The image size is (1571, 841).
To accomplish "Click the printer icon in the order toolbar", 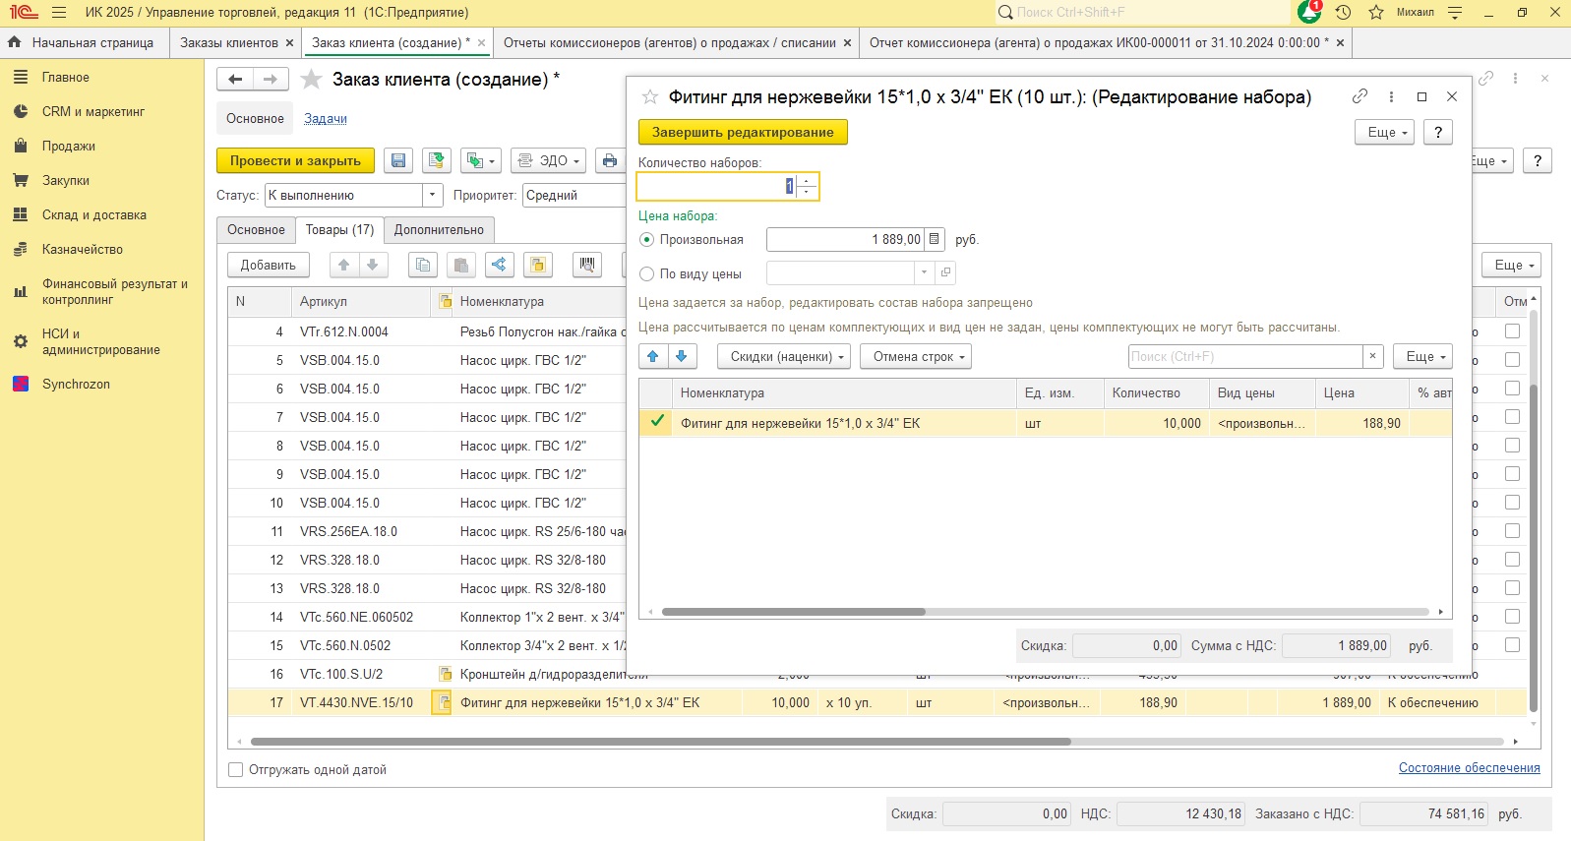I will [610, 161].
